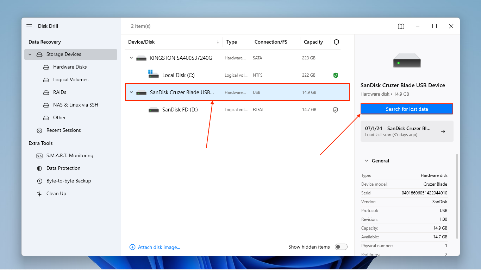Click the Other drive icon in sidebar
The width and height of the screenshot is (481, 270).
(x=46, y=118)
